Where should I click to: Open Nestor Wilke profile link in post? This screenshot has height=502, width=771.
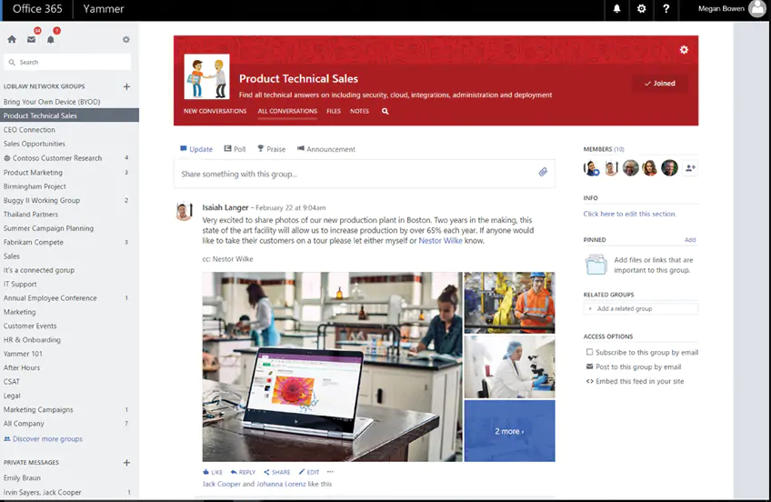(x=440, y=240)
